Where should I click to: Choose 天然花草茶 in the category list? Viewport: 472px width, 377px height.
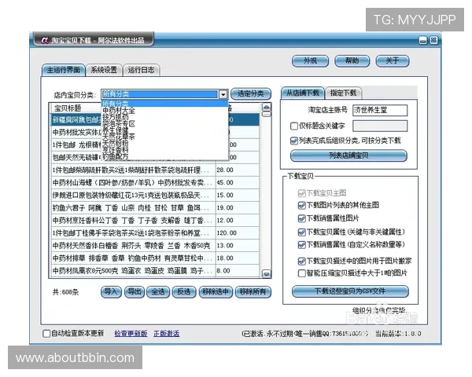pyautogui.click(x=164, y=137)
